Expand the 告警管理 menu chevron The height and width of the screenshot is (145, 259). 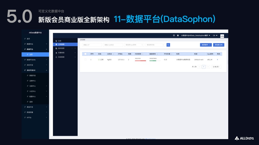tap(75, 53)
